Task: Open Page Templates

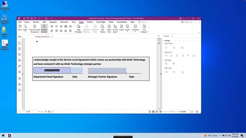Action: [78, 28]
